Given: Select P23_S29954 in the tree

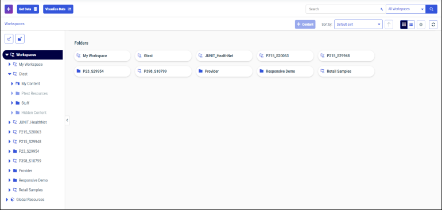Looking at the screenshot, I should click(29, 151).
